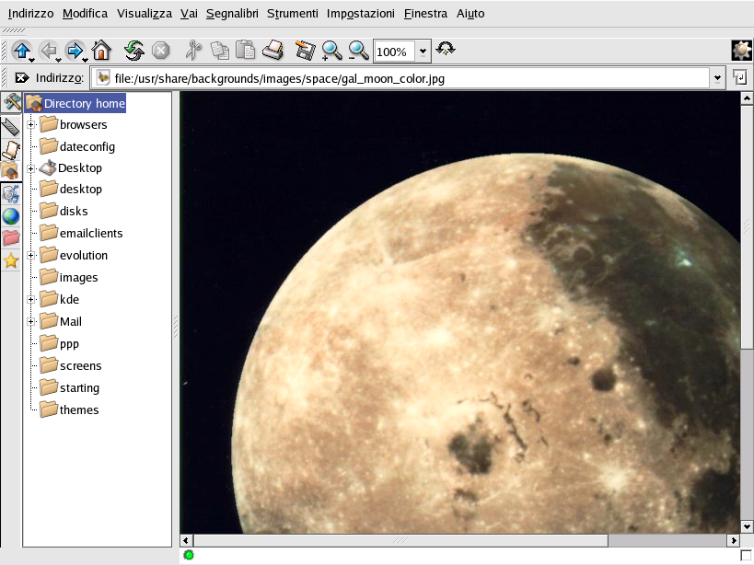Viewport: 754px width, 565px height.
Task: Click the scroll down arrow of the image view
Action: point(747,526)
